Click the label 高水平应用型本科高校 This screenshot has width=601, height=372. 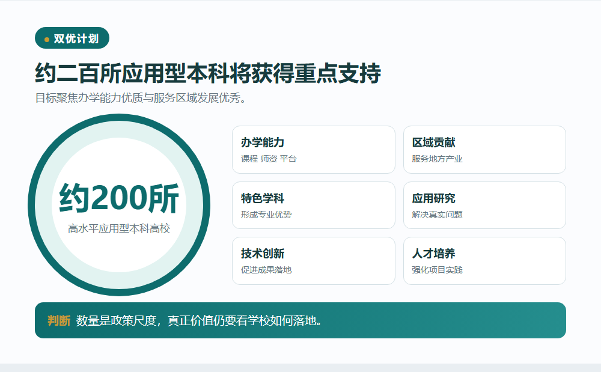119,229
